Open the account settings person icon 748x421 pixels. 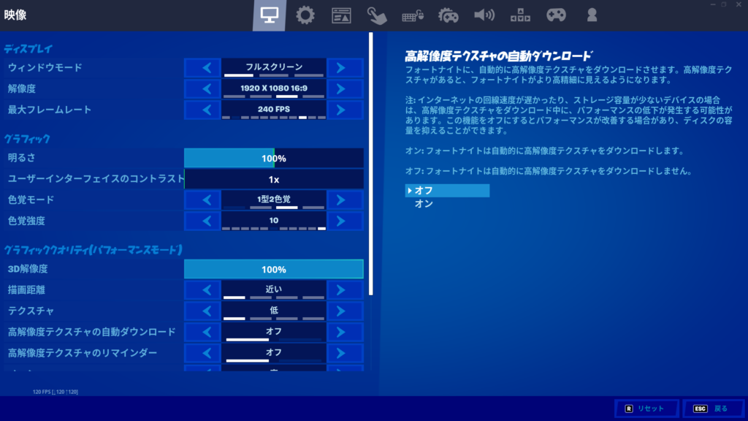(x=592, y=15)
